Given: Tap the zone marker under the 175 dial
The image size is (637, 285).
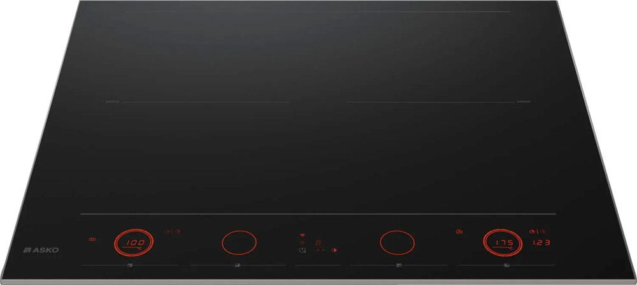Looking at the screenshot, I should (x=506, y=265).
